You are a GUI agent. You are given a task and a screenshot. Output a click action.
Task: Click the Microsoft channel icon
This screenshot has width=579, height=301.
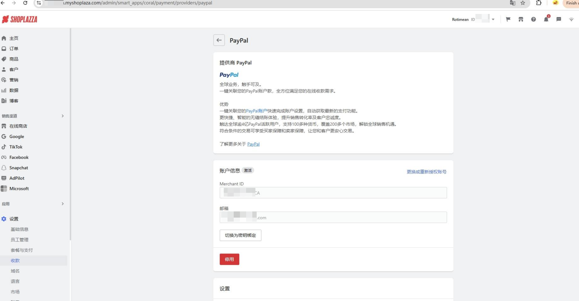(x=4, y=188)
